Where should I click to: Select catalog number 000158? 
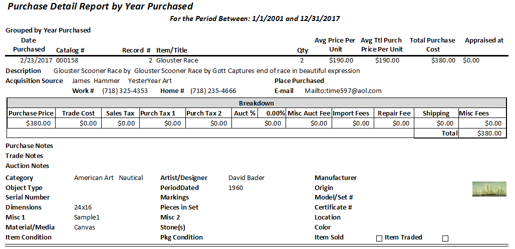(67, 60)
